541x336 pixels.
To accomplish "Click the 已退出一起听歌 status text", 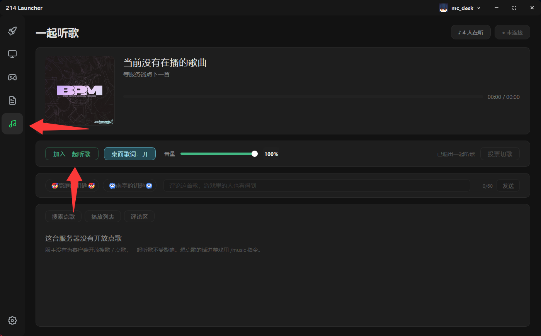I will click(456, 154).
